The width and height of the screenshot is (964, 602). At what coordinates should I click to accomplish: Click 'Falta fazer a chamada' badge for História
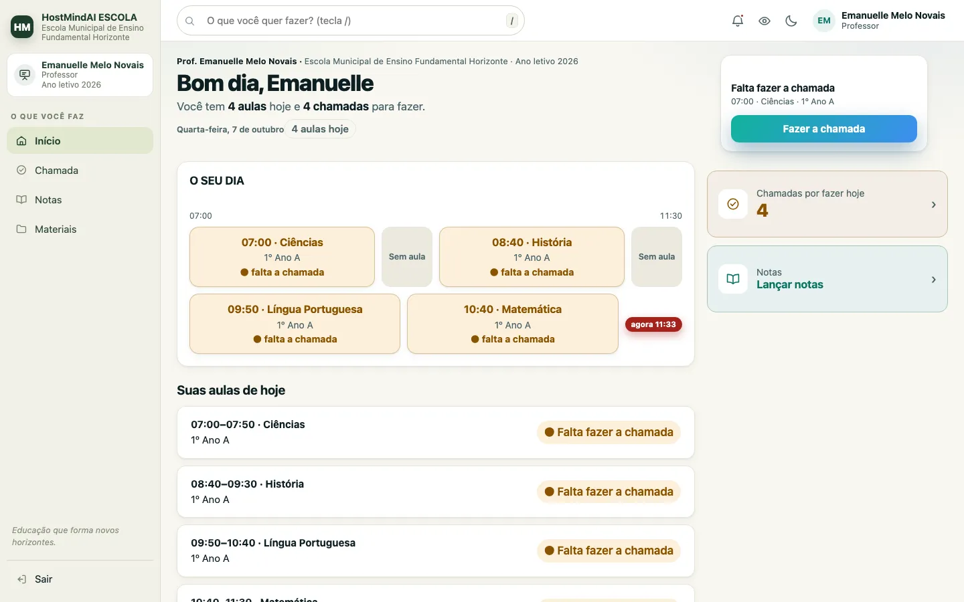(609, 492)
